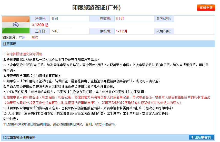Open the 广州 consular district link
The height and width of the screenshot is (142, 220).
click(x=22, y=37)
